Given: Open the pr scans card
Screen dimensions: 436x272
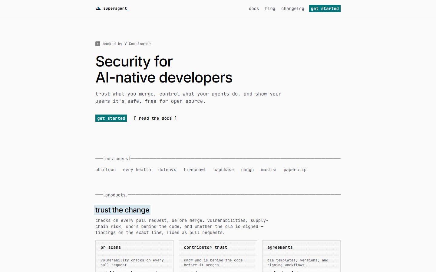Looking at the screenshot, I should (x=134, y=256).
